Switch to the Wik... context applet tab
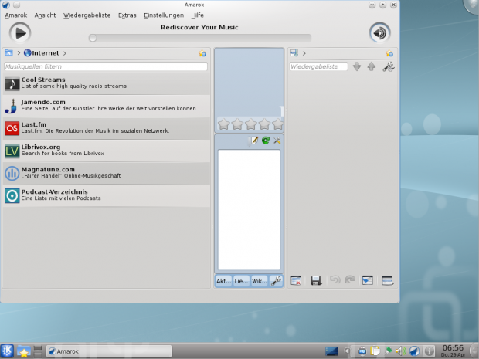 pyautogui.click(x=260, y=281)
